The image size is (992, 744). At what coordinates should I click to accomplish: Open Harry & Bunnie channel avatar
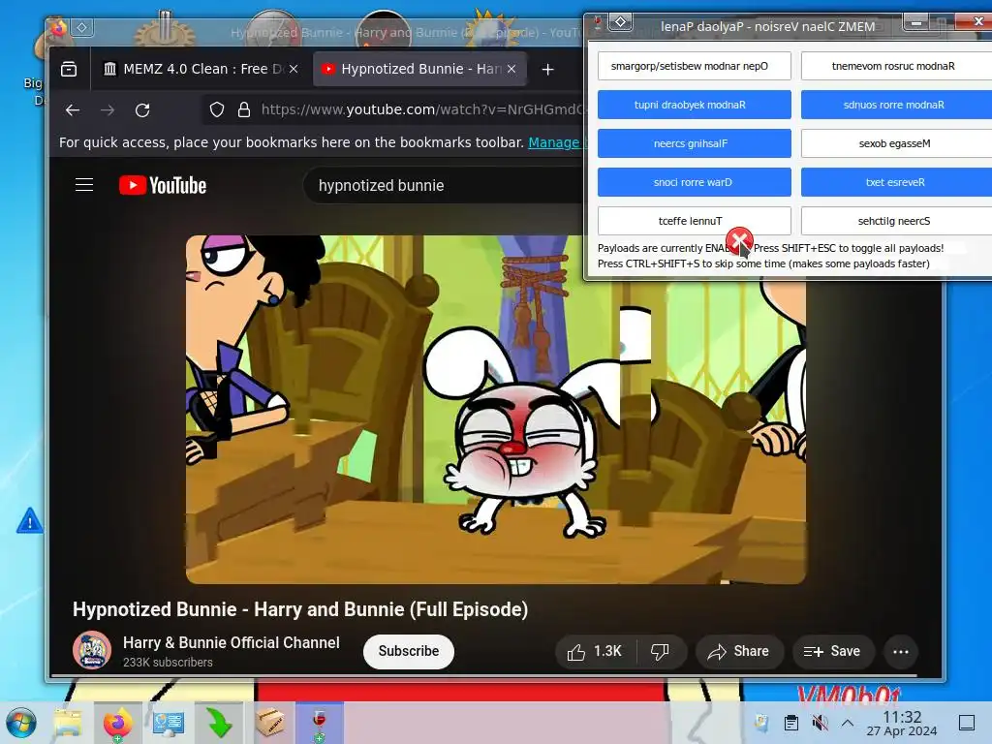pos(92,650)
